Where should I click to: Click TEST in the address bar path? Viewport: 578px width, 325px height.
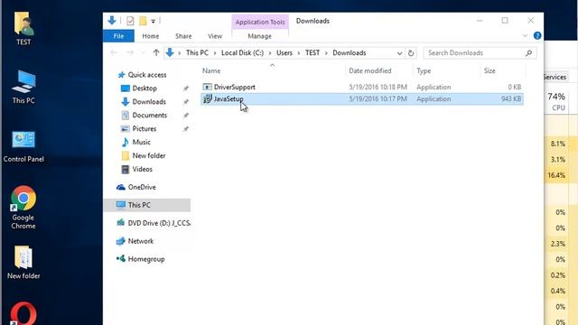312,52
